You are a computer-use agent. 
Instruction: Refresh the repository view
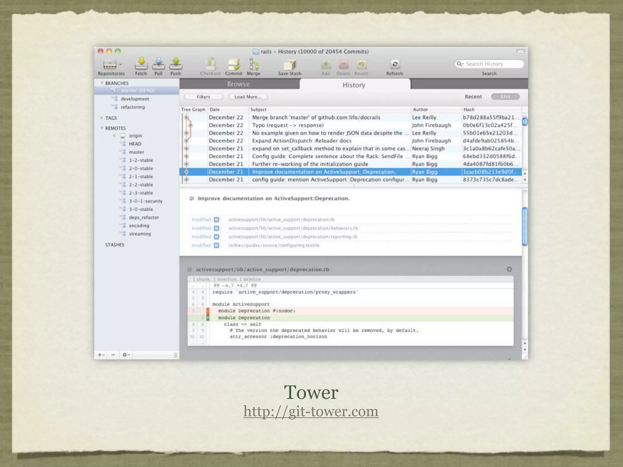click(395, 64)
